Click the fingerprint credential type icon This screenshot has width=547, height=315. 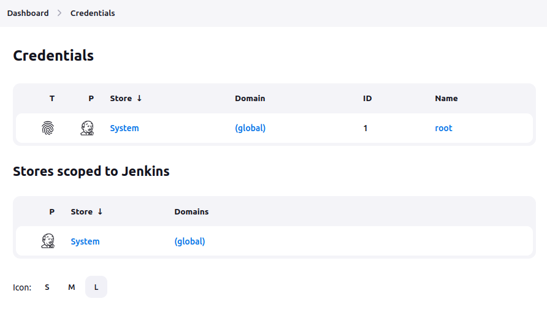tap(47, 128)
